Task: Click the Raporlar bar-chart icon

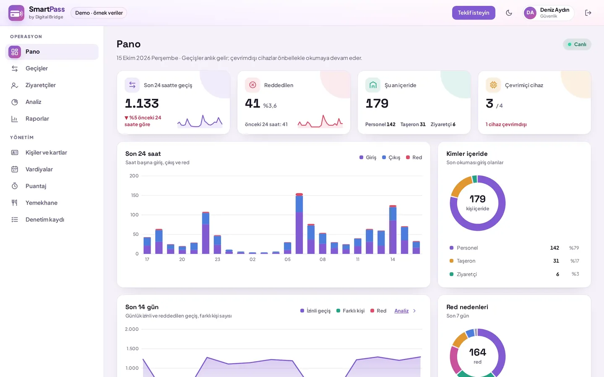Action: pos(15,119)
